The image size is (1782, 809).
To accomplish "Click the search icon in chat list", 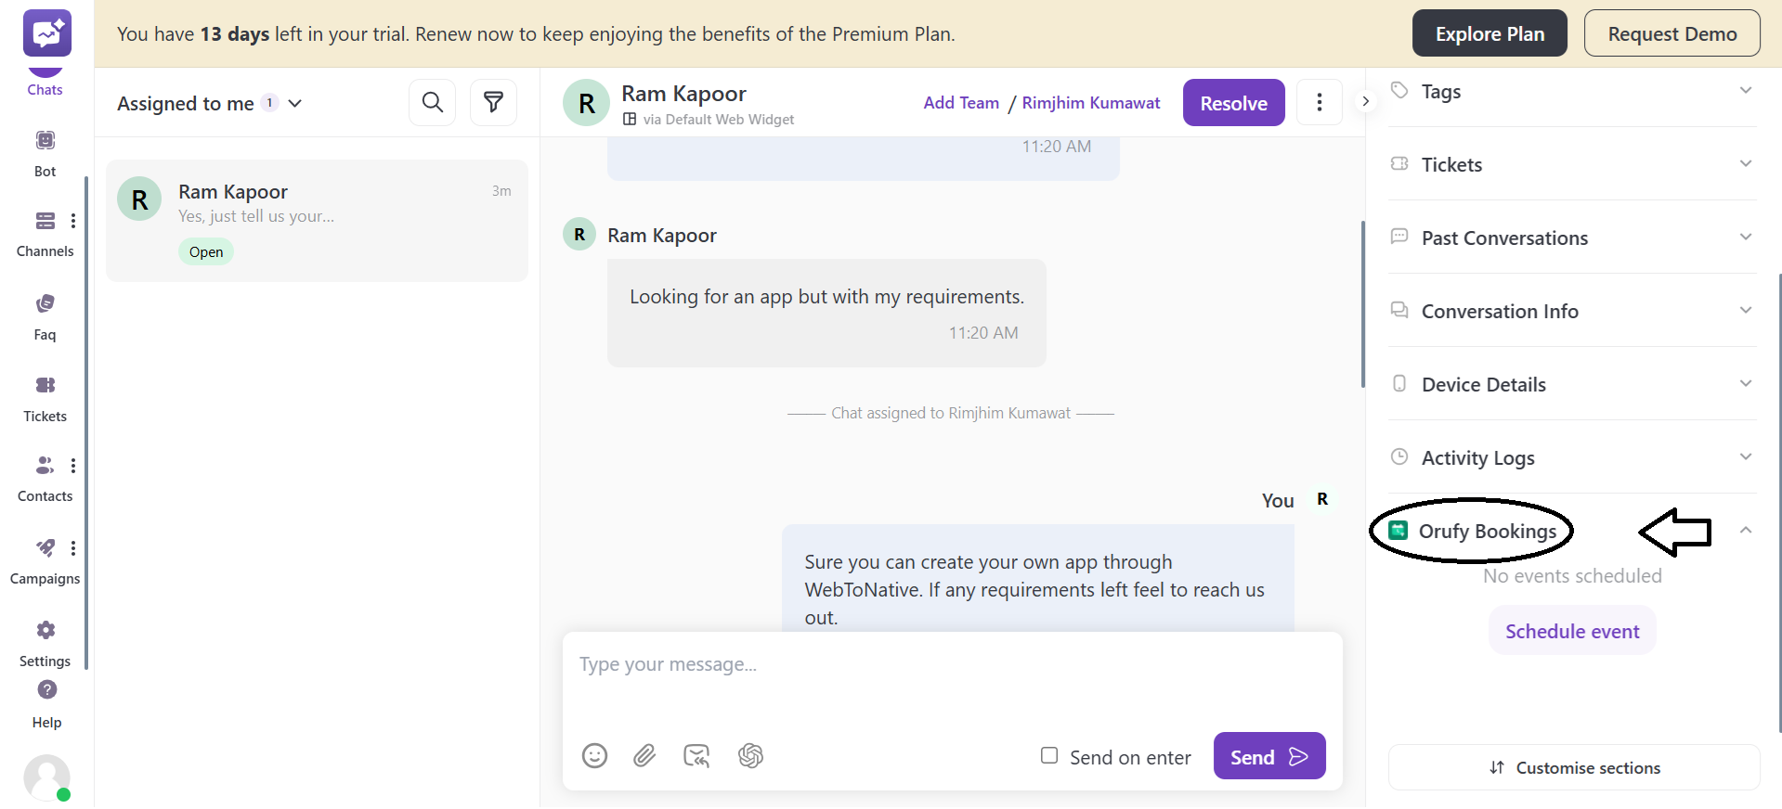I will (432, 102).
